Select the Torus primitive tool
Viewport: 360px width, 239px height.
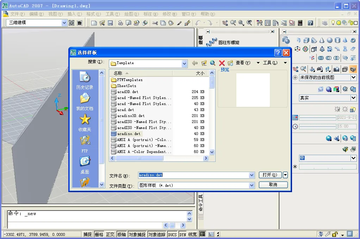pos(353,41)
